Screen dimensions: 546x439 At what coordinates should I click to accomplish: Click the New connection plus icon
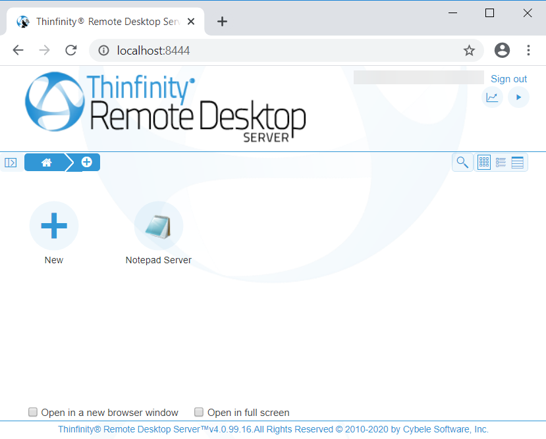[x=54, y=226]
